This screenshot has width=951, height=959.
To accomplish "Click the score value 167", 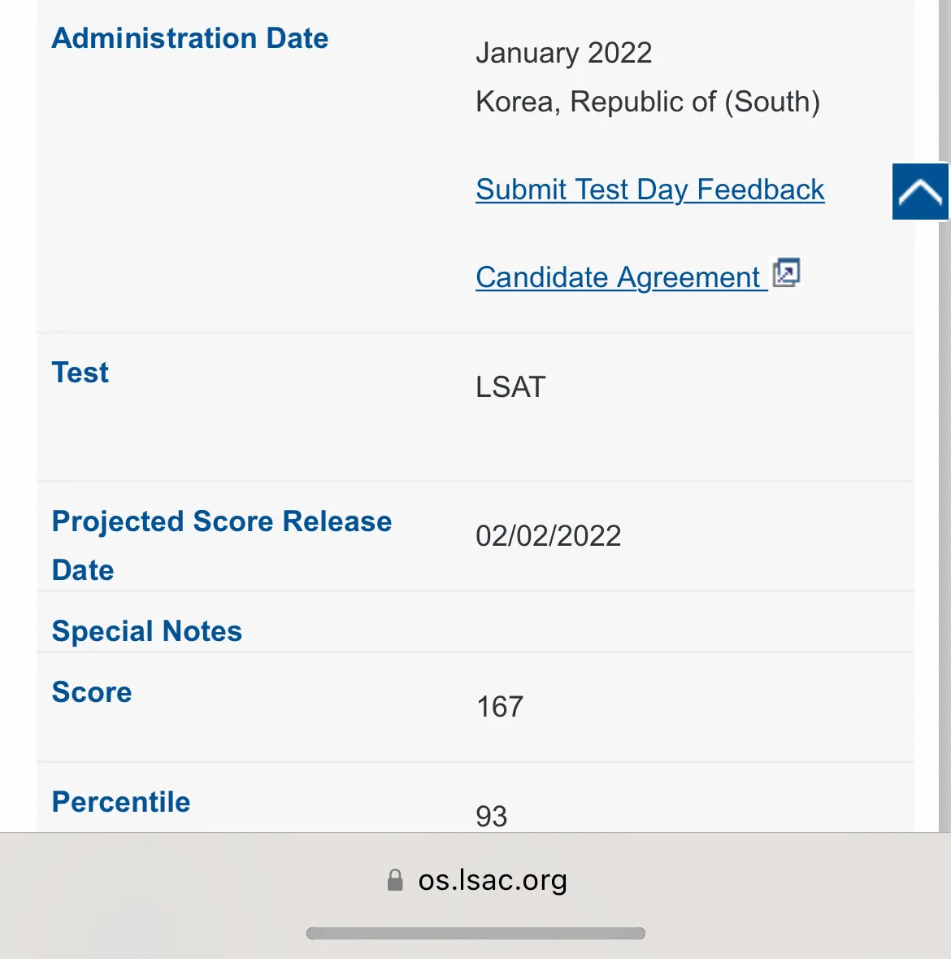I will [x=500, y=707].
